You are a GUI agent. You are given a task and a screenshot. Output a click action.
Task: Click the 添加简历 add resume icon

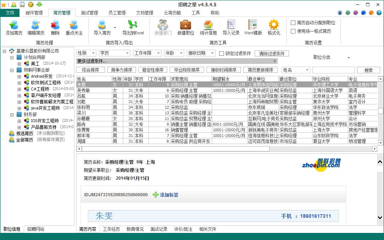[14, 25]
